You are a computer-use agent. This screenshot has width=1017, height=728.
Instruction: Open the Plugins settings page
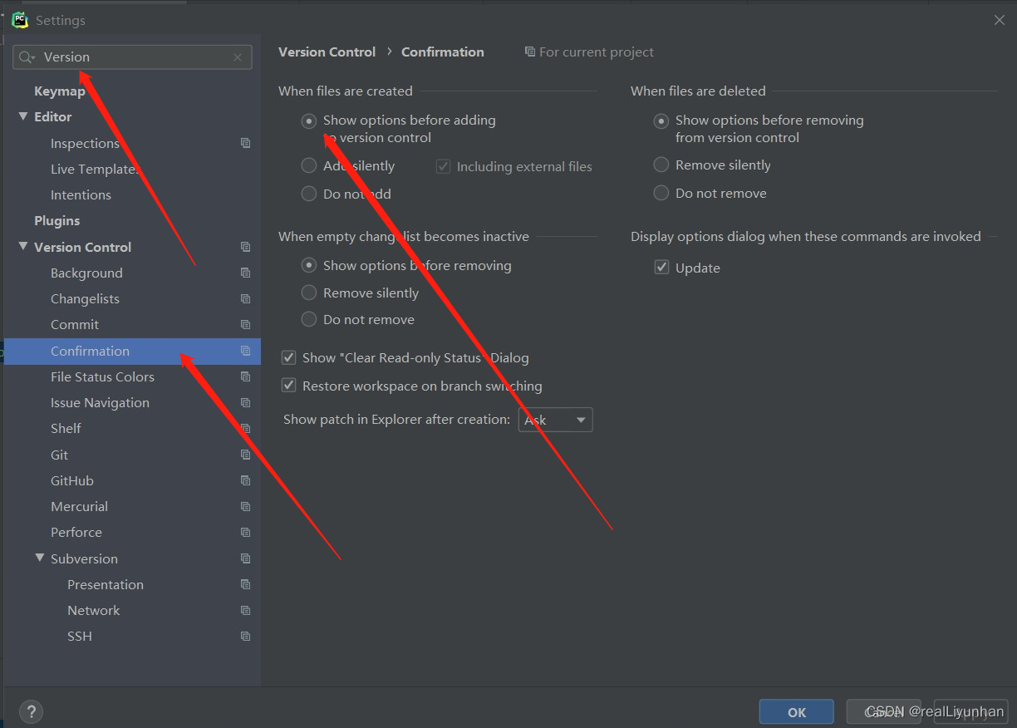click(56, 220)
